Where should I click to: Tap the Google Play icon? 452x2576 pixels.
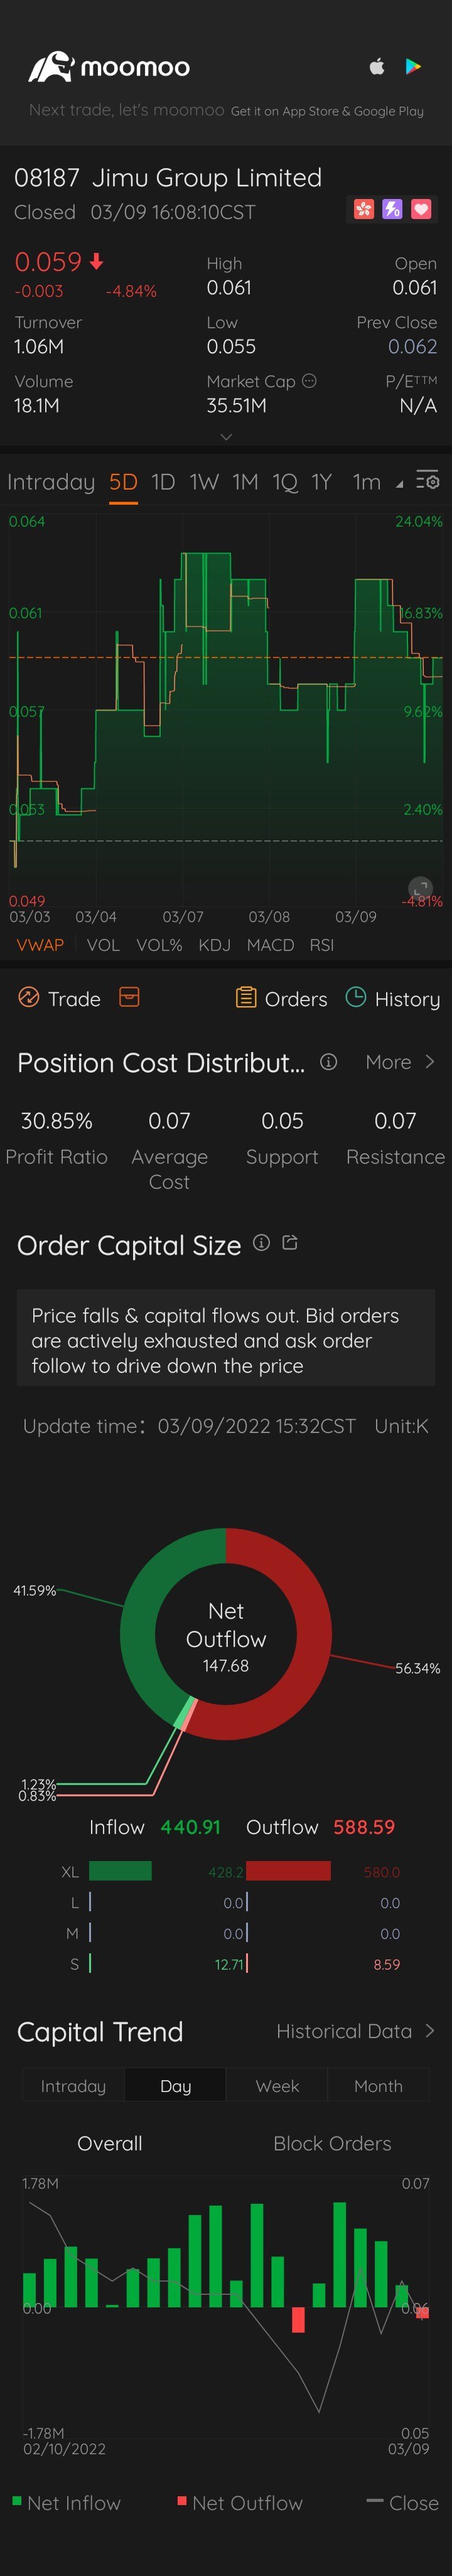tap(413, 67)
